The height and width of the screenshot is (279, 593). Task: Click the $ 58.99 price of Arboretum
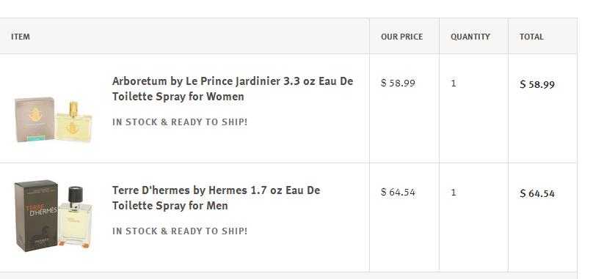(x=398, y=83)
